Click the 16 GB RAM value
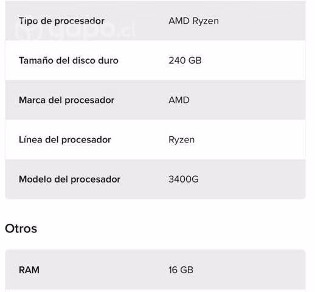The image size is (315, 292). click(x=181, y=270)
